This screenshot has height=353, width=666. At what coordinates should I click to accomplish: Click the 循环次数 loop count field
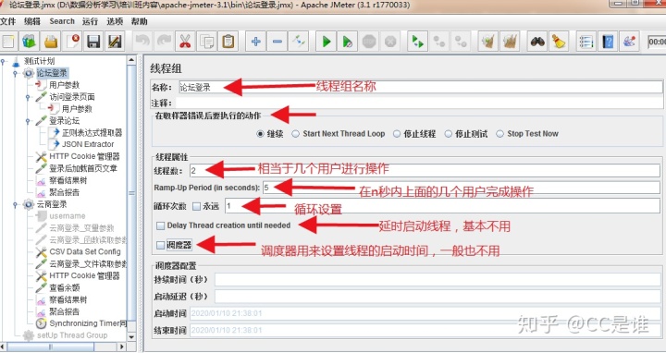tap(442, 206)
